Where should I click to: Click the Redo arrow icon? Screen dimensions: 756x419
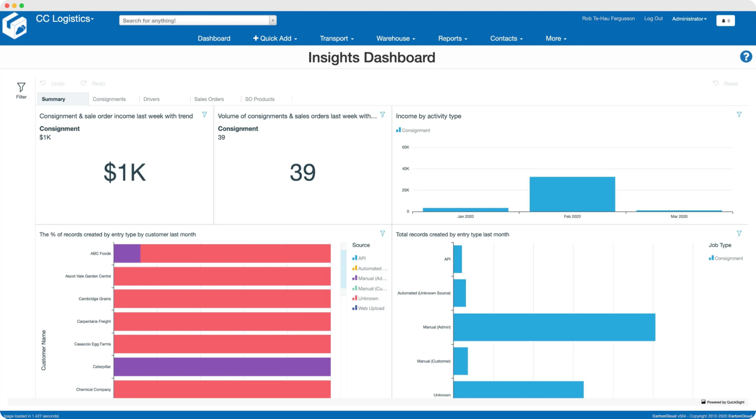pyautogui.click(x=84, y=83)
